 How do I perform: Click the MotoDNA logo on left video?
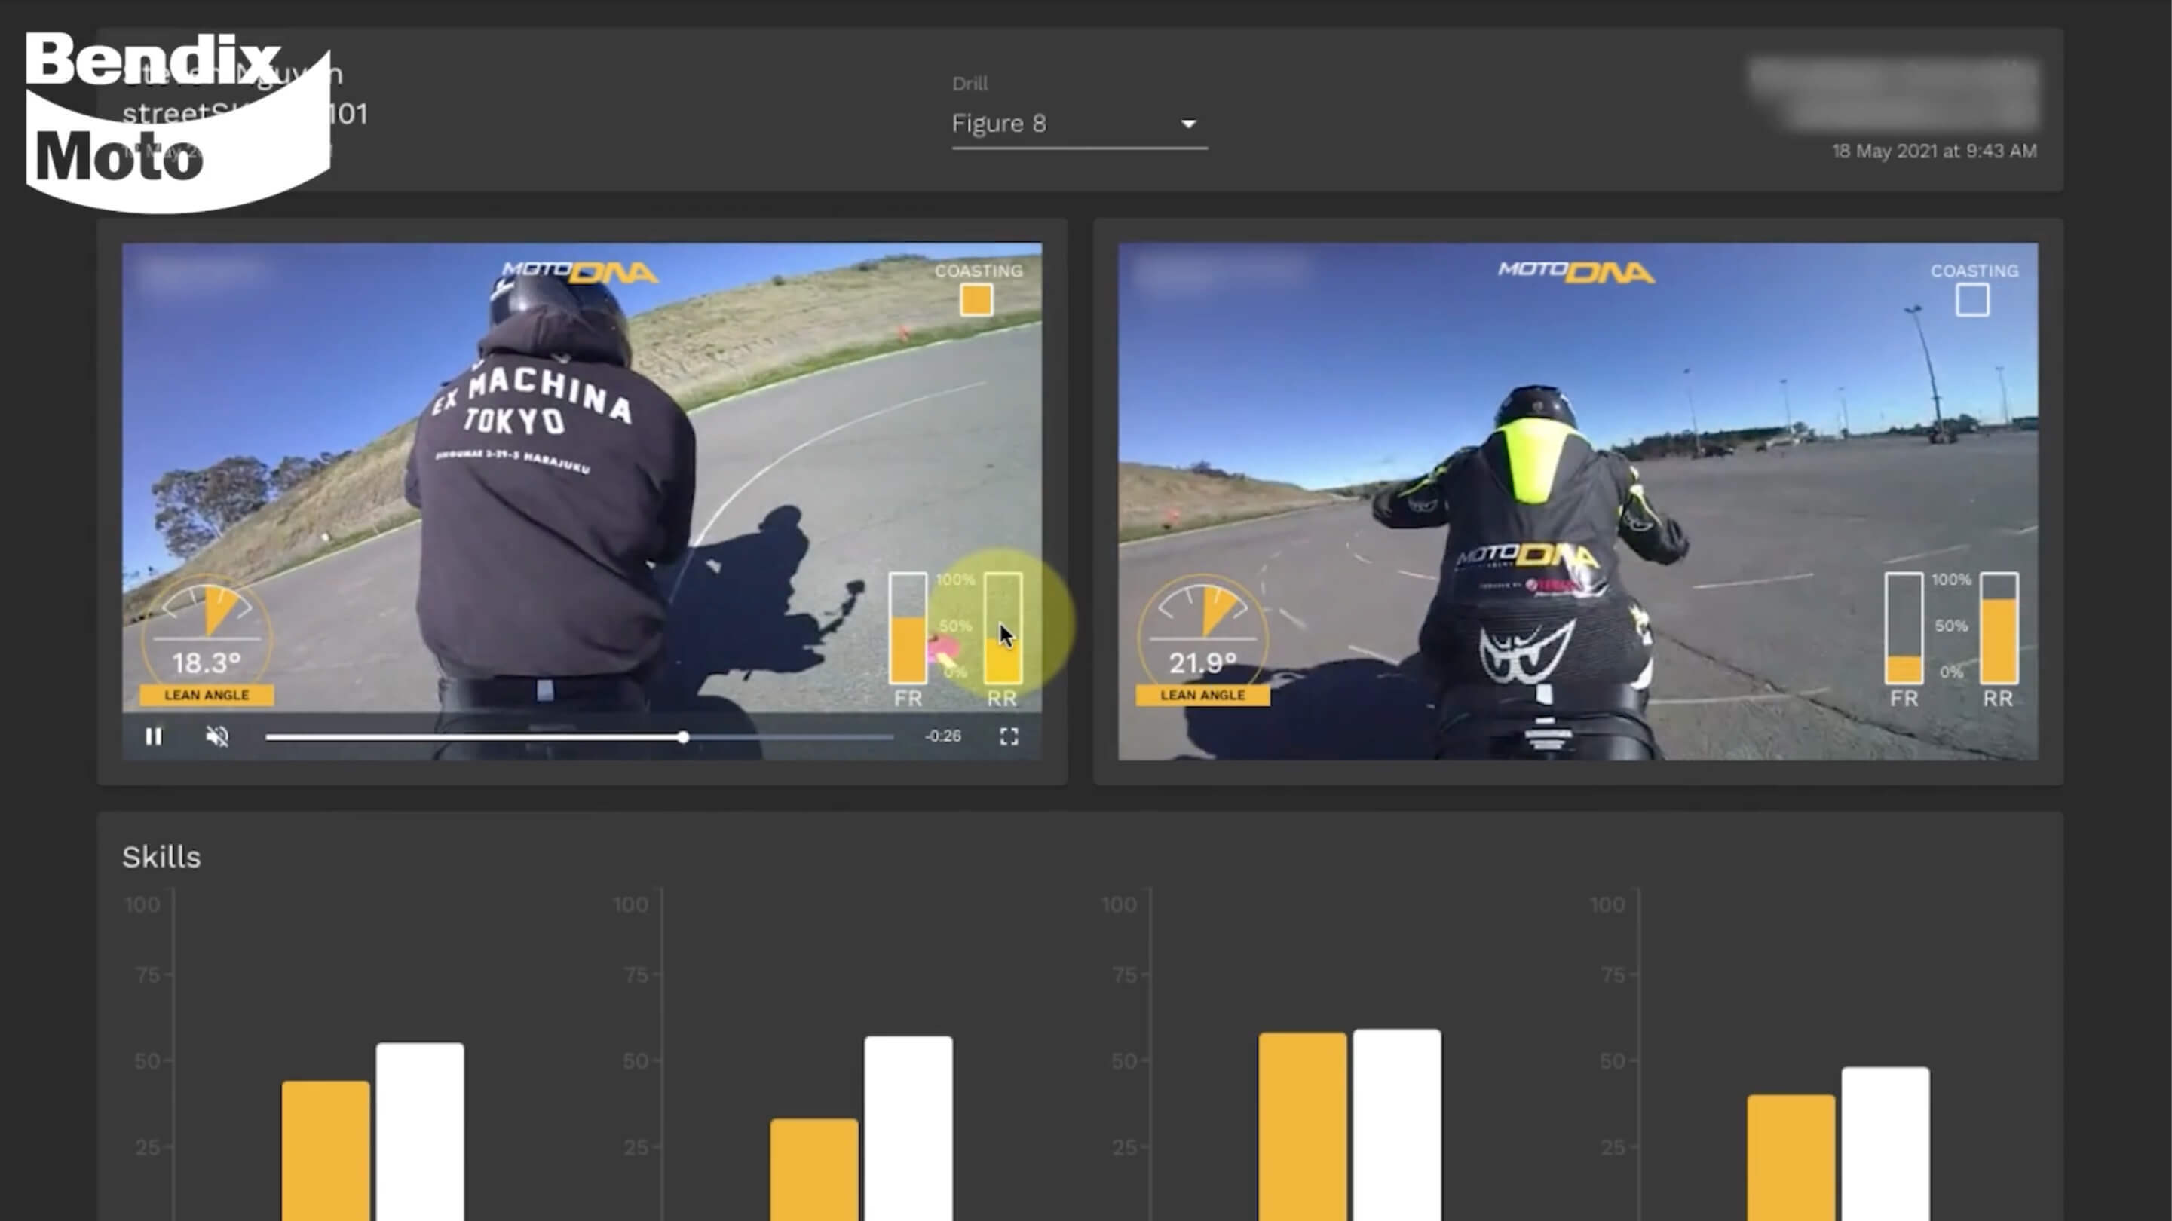(580, 271)
